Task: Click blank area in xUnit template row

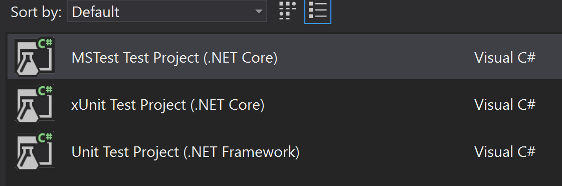Action: 369,104
